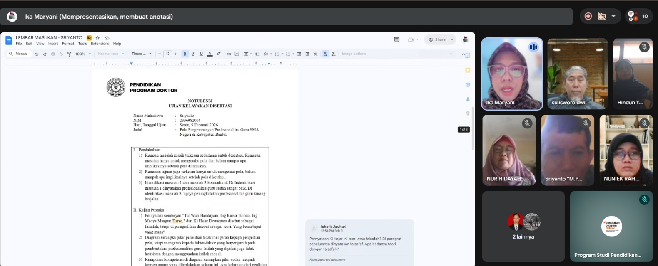Viewport: 658px width, 266px height.
Task: Open the participant list showing 10
Action: [638, 17]
